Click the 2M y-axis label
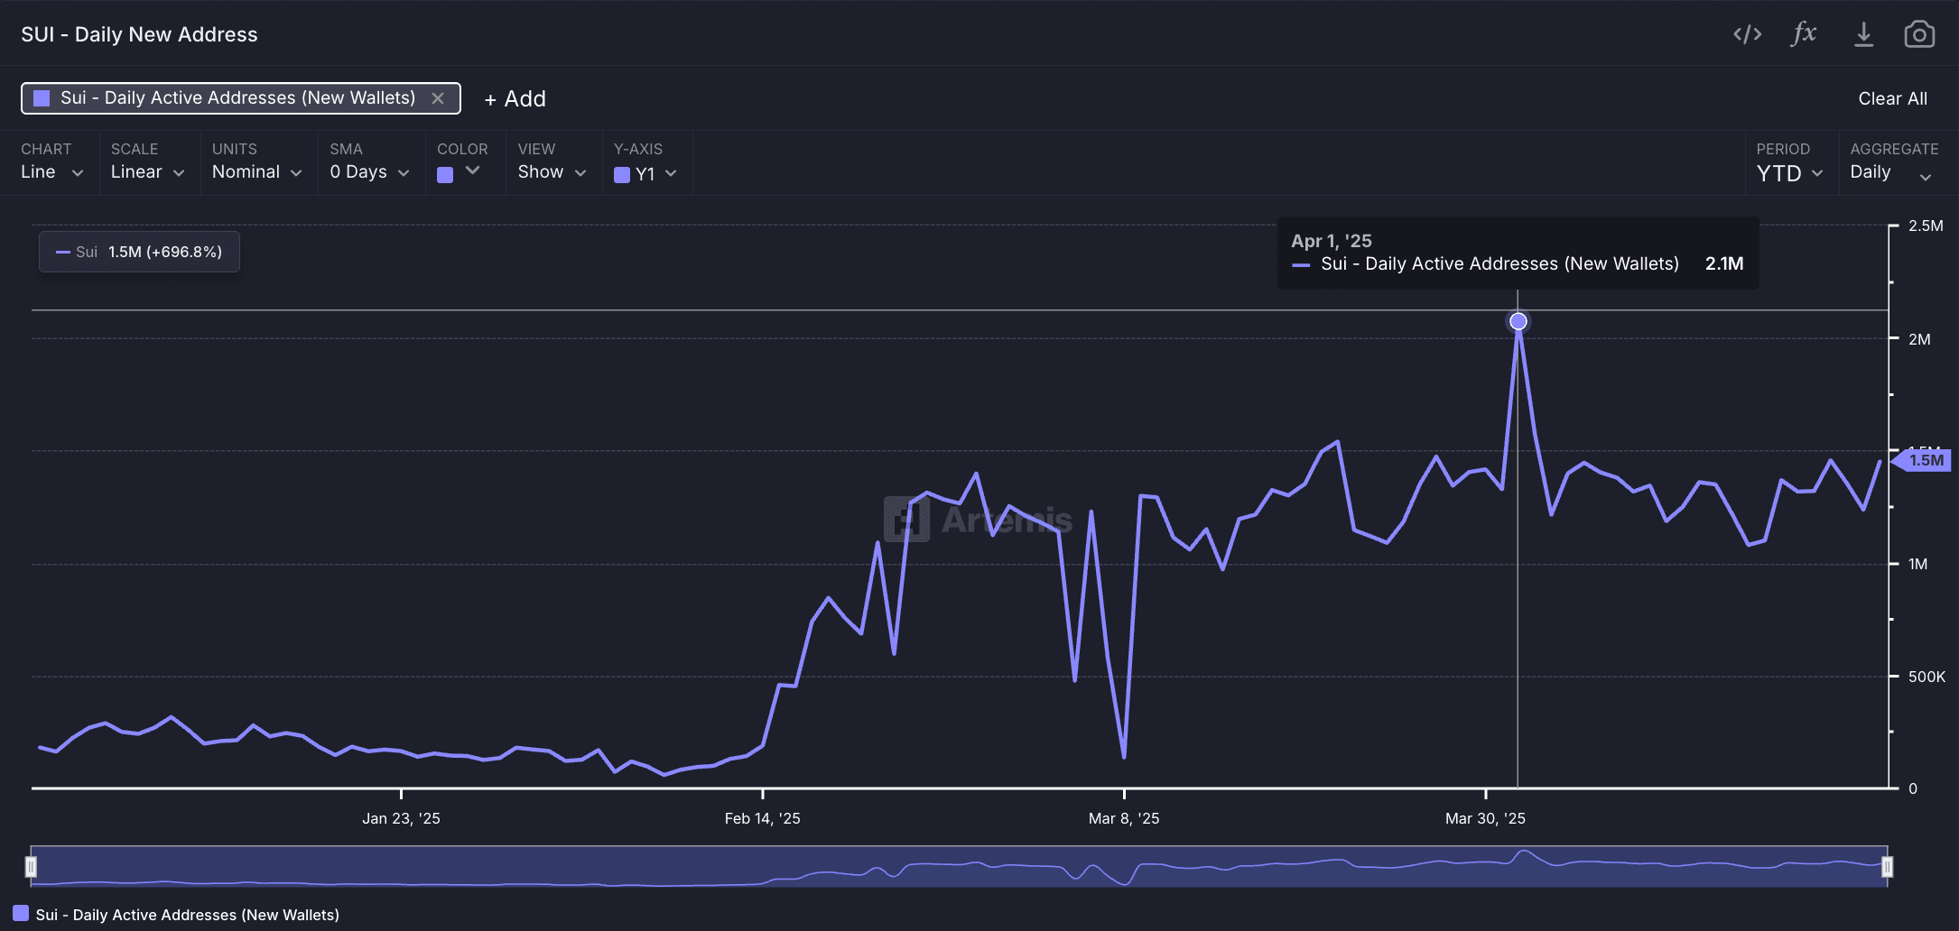 1919,339
